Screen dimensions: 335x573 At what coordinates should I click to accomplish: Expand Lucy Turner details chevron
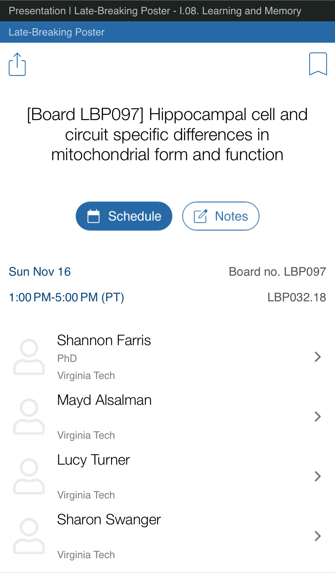point(318,476)
